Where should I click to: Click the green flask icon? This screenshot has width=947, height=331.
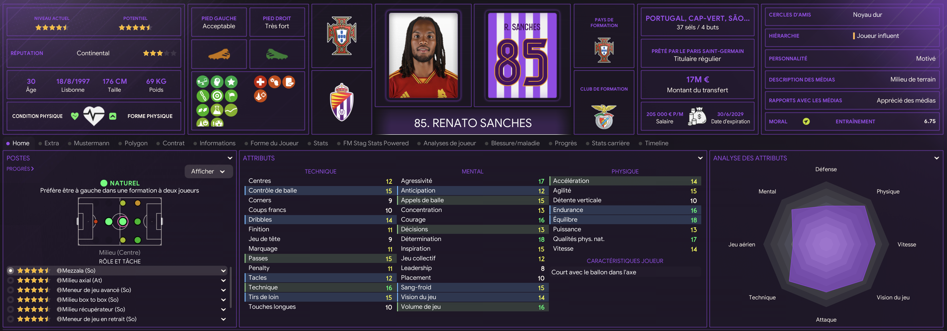[217, 110]
